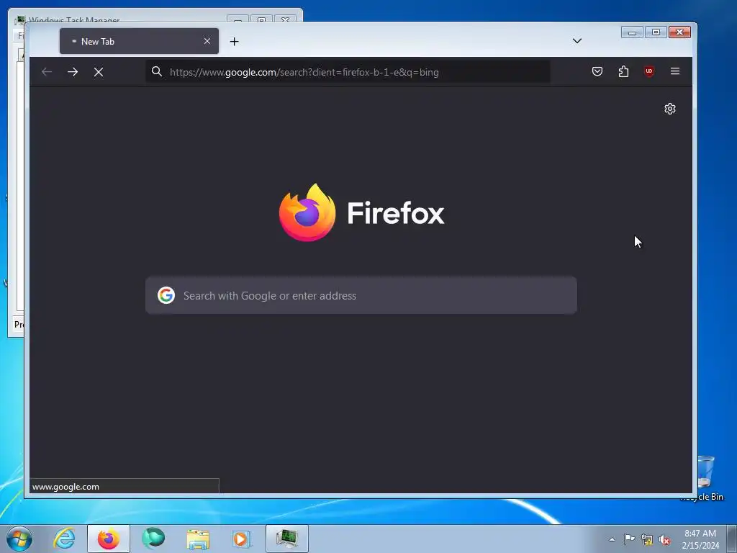Save to Pocket using the toolbar icon
Viewport: 737px width, 553px height.
point(597,71)
